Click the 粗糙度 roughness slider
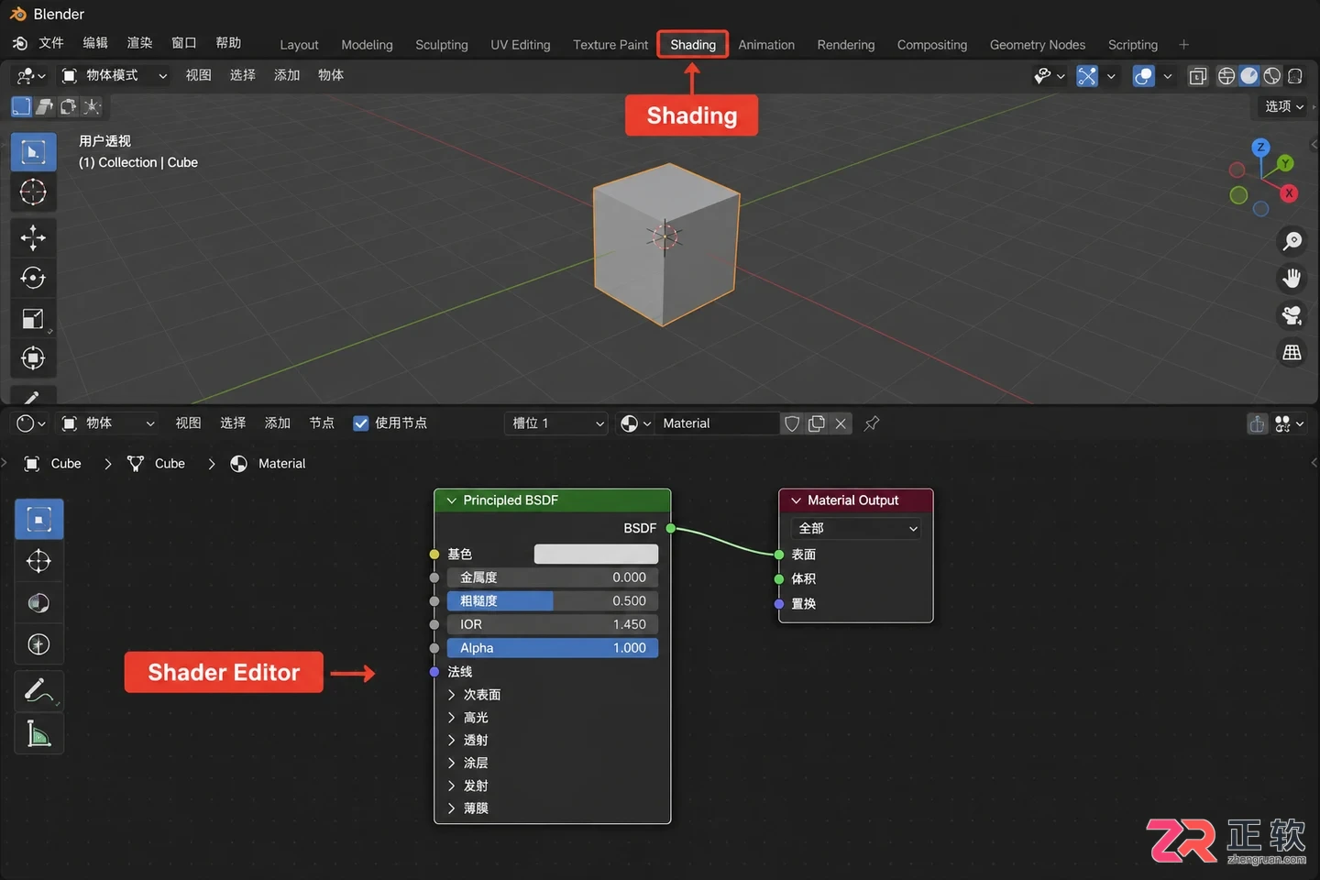This screenshot has width=1320, height=880. point(553,600)
